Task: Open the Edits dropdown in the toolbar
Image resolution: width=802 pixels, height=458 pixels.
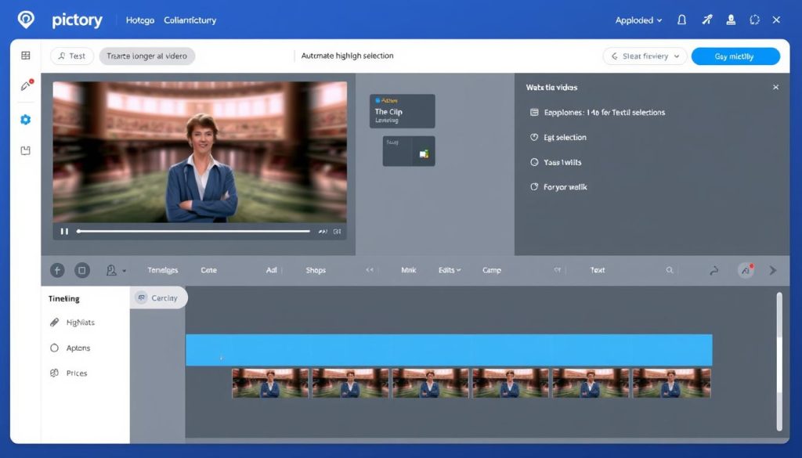Action: coord(449,269)
